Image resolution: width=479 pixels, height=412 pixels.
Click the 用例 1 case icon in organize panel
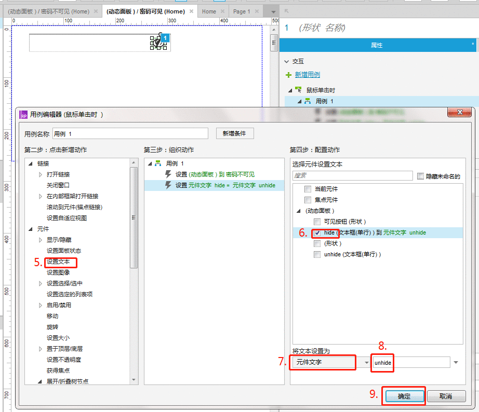coord(158,163)
